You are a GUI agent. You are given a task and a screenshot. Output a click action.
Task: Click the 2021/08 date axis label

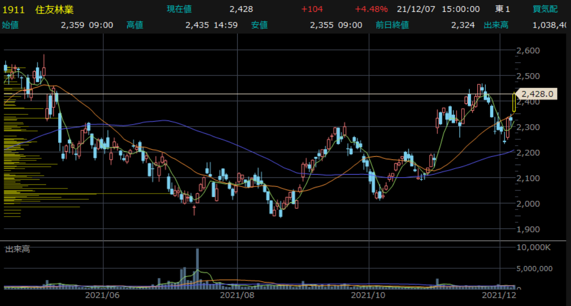click(x=237, y=295)
